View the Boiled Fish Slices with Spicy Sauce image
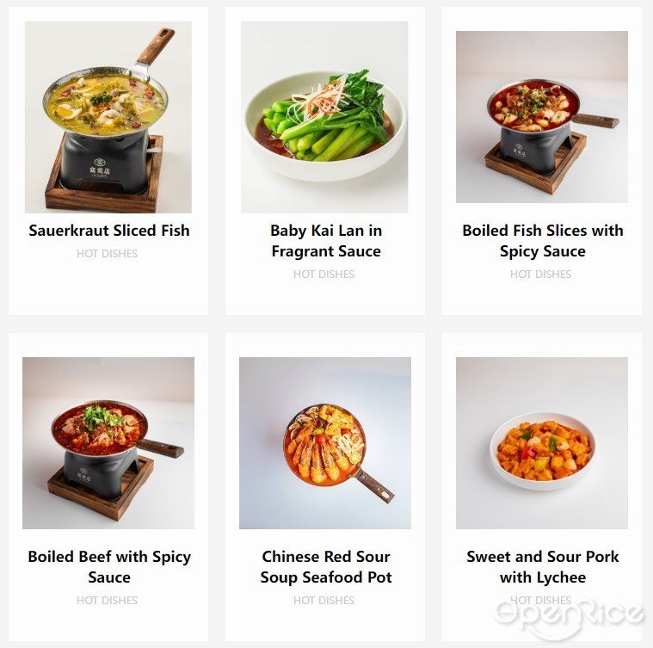 [x=542, y=117]
